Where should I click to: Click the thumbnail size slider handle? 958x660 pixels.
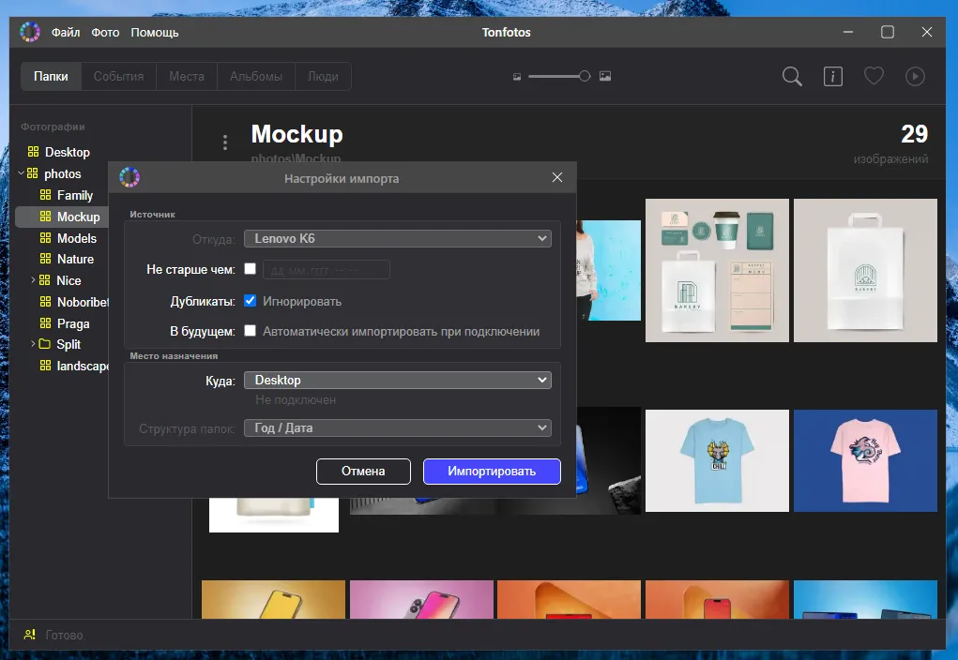585,77
